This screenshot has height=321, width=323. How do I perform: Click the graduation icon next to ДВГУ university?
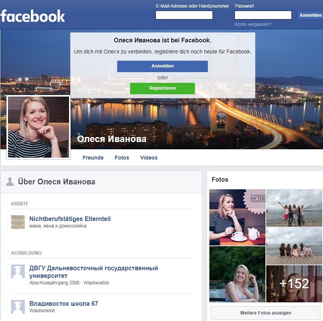click(18, 271)
